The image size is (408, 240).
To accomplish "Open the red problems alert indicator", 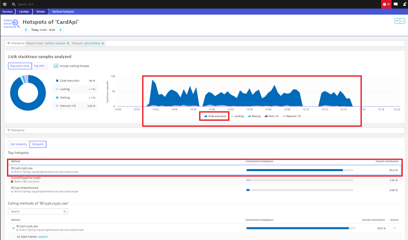I will pos(386,4).
